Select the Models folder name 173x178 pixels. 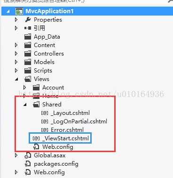(44, 62)
